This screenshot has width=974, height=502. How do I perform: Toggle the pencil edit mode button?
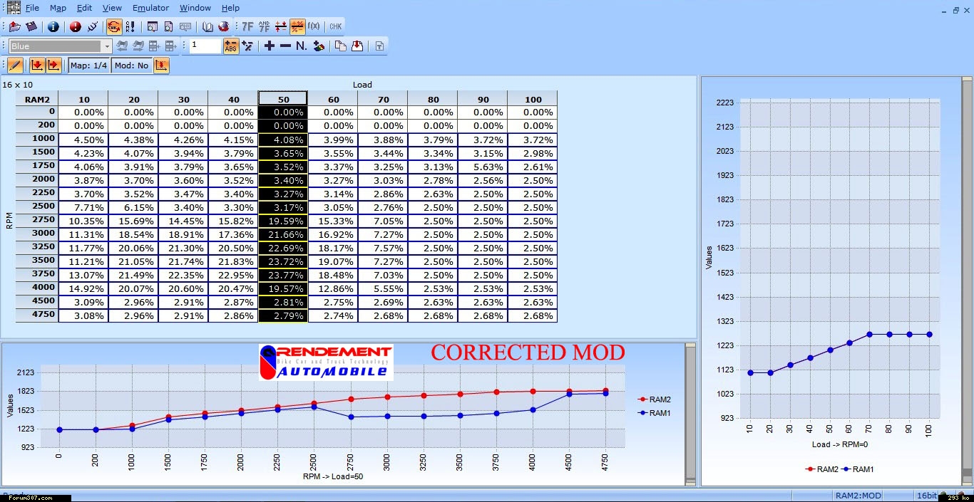click(15, 66)
